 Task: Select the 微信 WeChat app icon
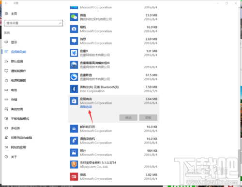click(x=74, y=17)
